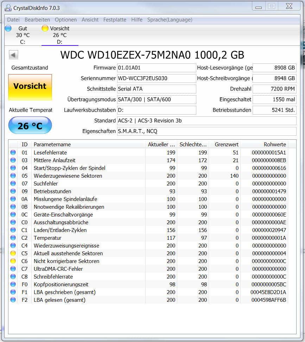Select the Wiederzugewiesene Sektoren parameter name

[x=68, y=176]
